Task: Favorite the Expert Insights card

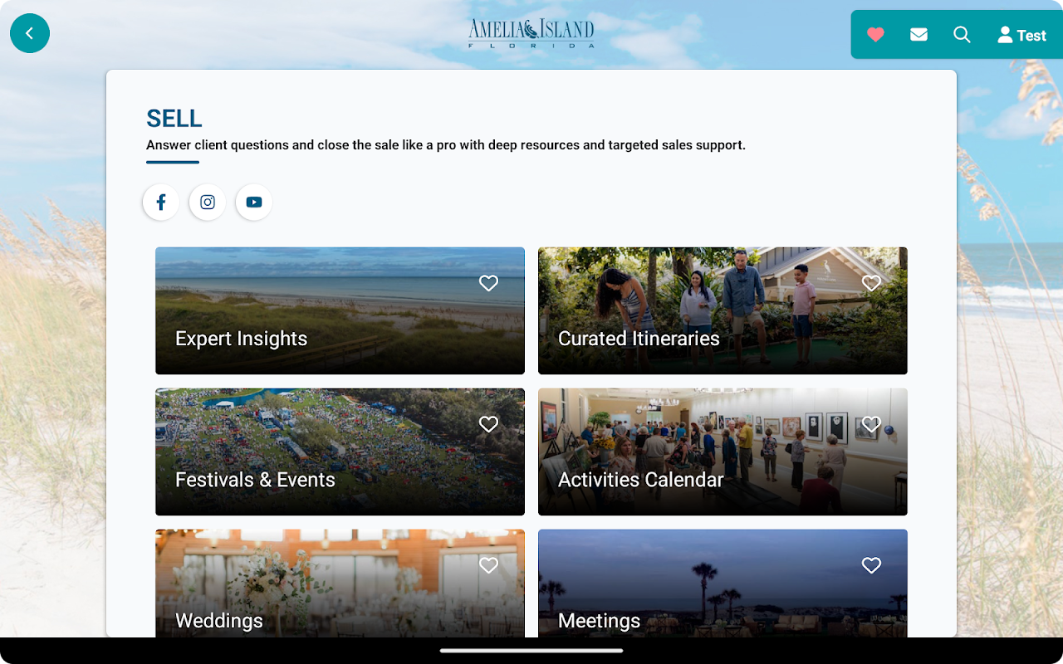Action: point(488,283)
